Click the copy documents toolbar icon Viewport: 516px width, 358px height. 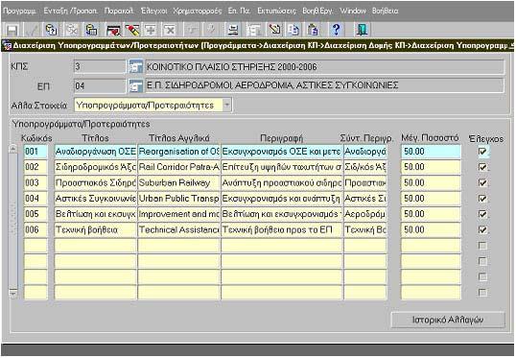(293, 31)
